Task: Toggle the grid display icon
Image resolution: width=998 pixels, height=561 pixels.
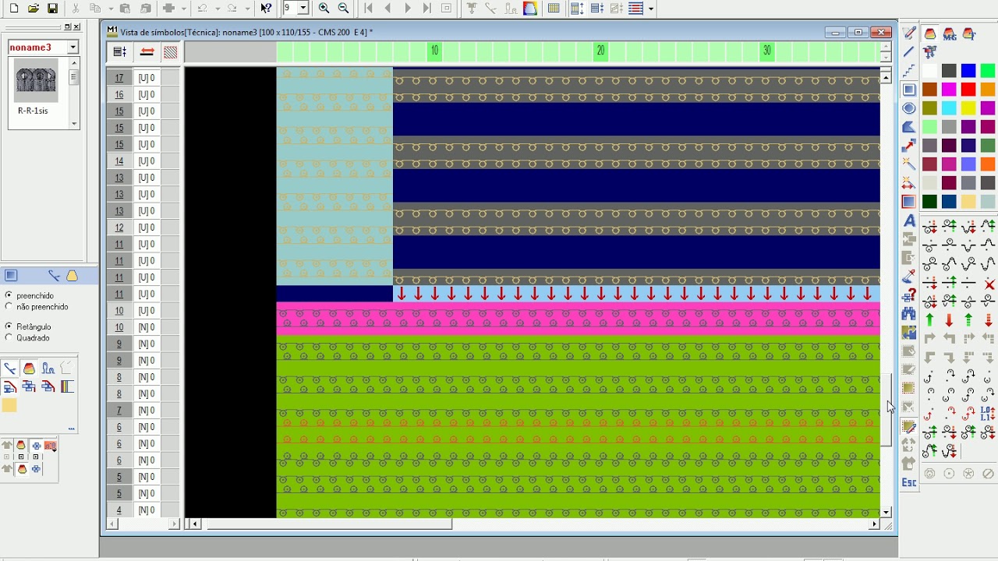Action: [x=554, y=9]
